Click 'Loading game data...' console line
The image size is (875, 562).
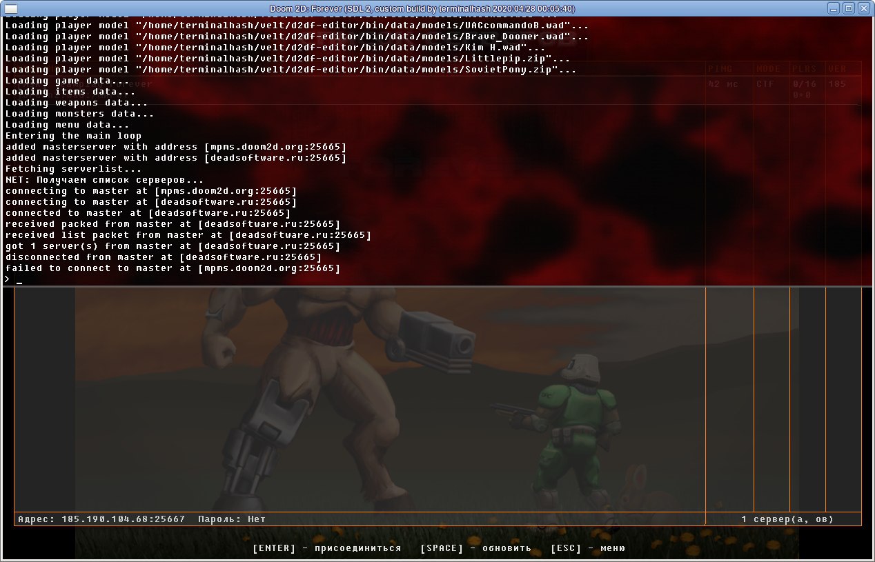pyautogui.click(x=68, y=81)
